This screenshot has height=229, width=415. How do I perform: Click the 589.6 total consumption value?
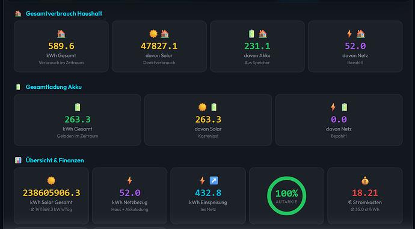pos(61,46)
